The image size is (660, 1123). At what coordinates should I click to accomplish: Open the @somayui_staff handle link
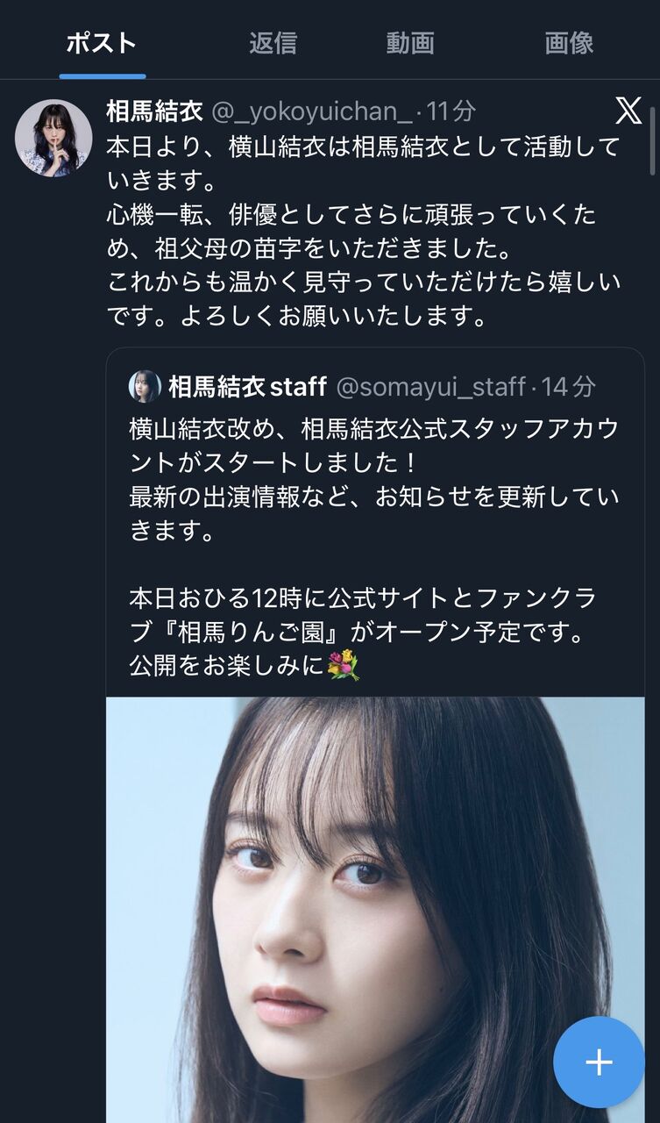pos(430,386)
